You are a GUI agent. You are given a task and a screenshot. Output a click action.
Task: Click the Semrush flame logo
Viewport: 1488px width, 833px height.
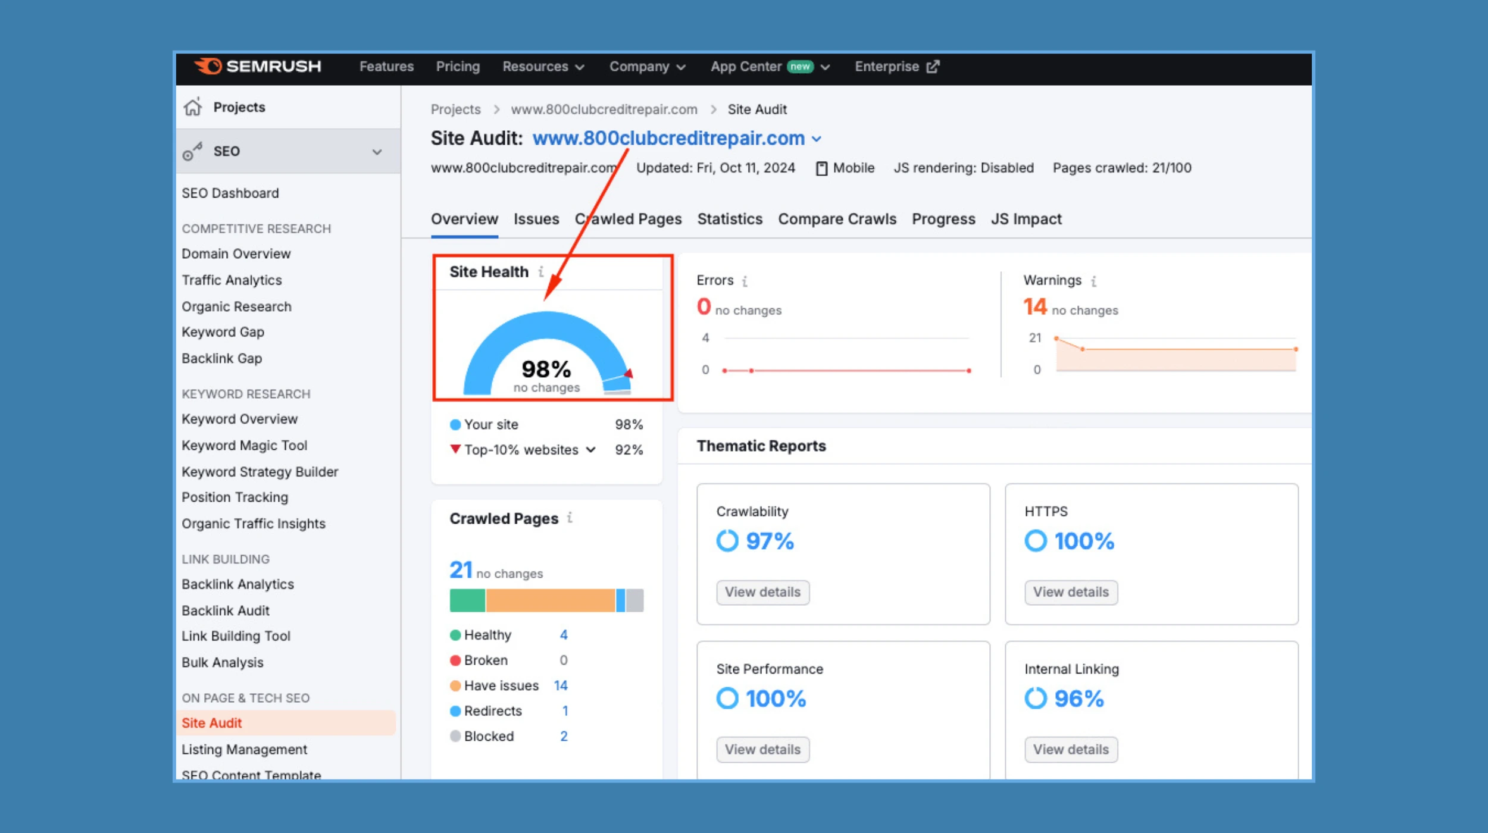click(x=208, y=66)
